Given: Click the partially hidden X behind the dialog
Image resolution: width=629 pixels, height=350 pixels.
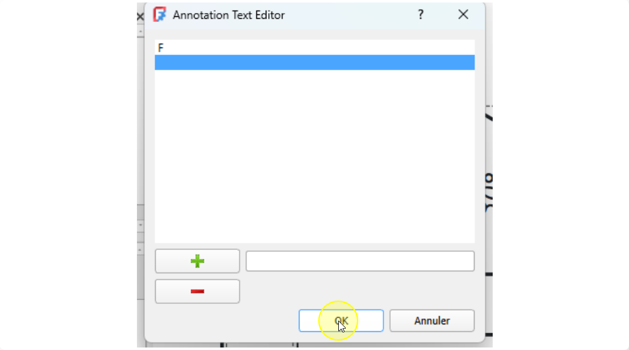Looking at the screenshot, I should tap(140, 17).
